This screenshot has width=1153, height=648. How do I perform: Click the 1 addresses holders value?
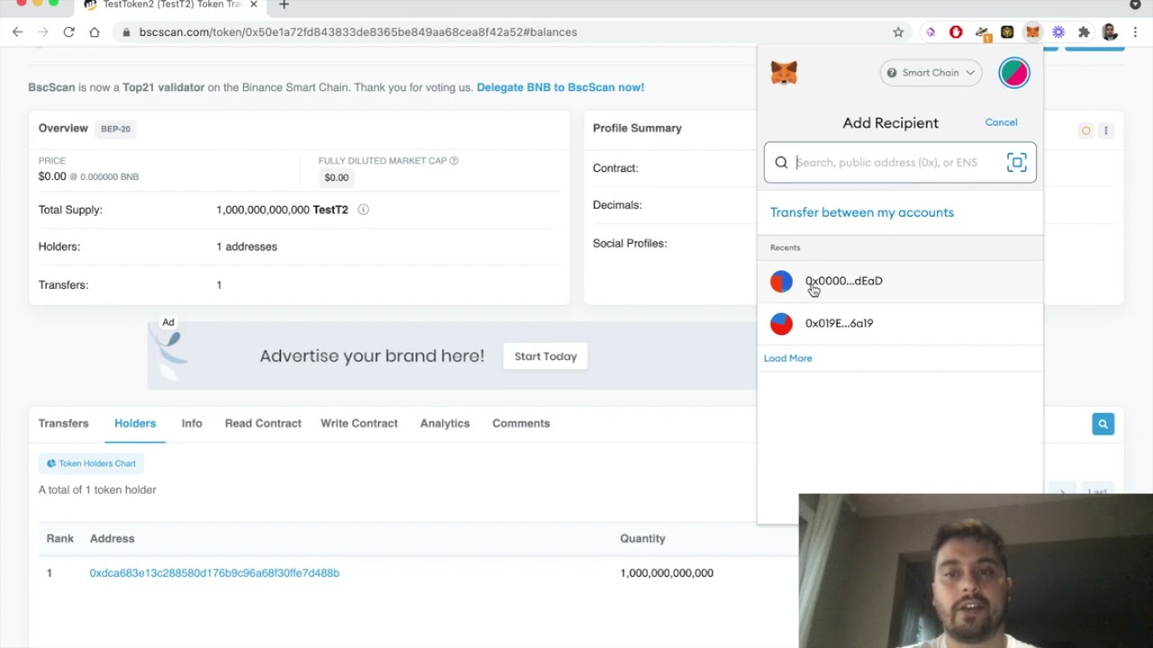pos(247,247)
